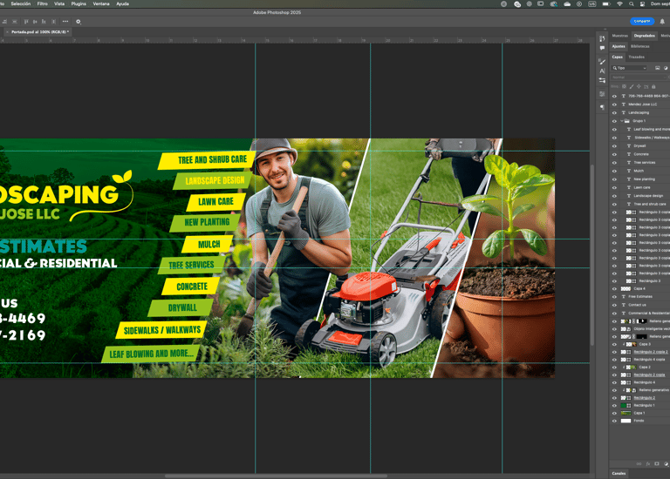
Task: Switch to the Bibliotecas tab
Action: tap(640, 46)
